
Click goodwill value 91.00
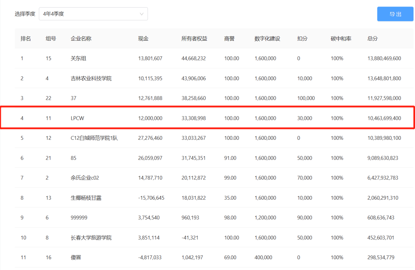230,158
